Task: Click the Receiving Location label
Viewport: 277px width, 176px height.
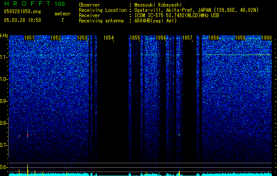Action: (103, 10)
